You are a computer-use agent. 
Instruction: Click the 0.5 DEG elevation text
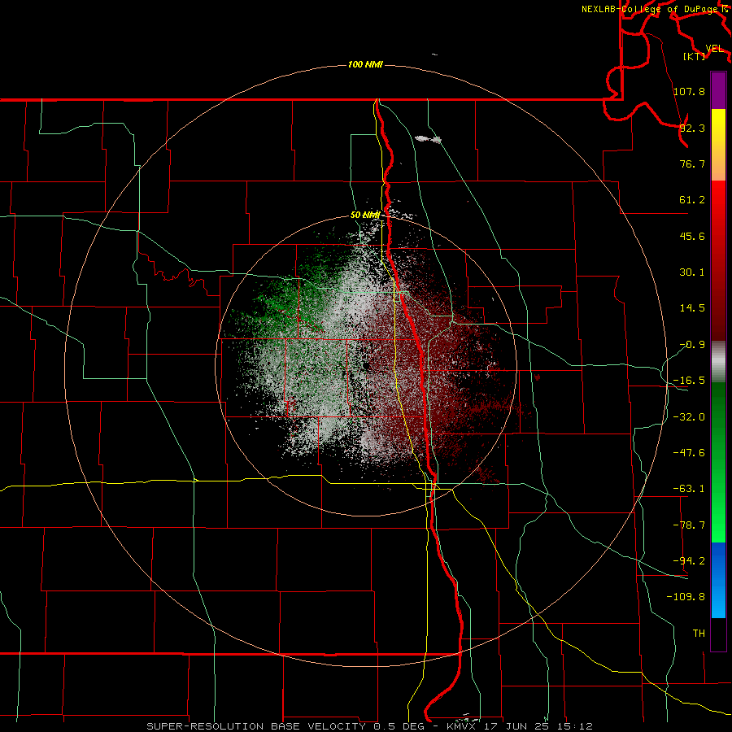click(x=399, y=726)
